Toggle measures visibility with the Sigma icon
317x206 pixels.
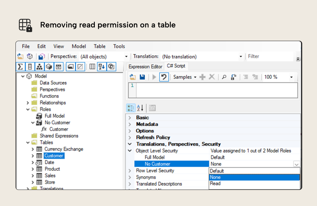coord(20,67)
